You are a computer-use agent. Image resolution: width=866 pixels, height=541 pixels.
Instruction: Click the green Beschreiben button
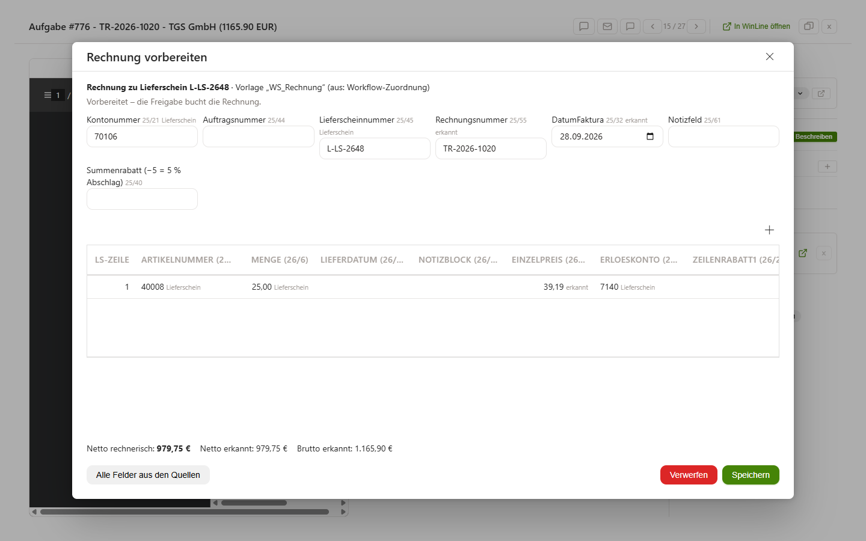click(814, 137)
